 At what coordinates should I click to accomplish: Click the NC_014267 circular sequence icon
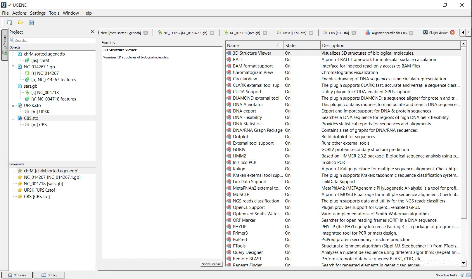pos(27,73)
